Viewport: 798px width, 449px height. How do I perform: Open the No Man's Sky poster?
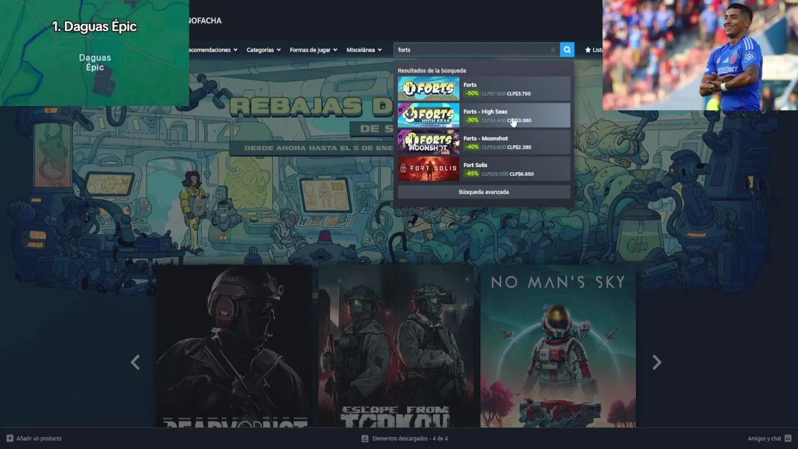pos(558,347)
